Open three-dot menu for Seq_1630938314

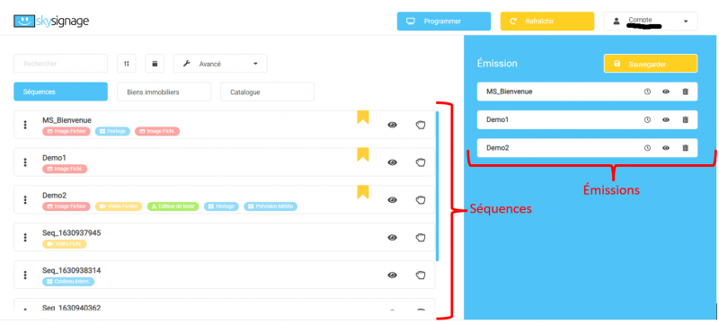pos(25,275)
